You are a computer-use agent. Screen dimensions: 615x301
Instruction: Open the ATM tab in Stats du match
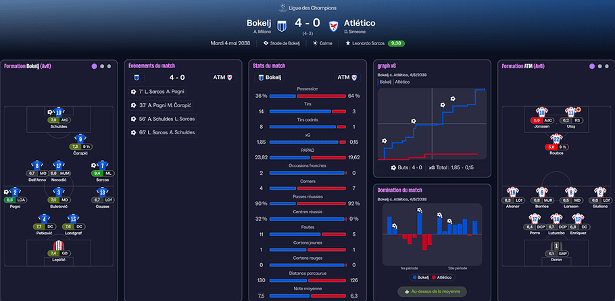[x=347, y=77]
